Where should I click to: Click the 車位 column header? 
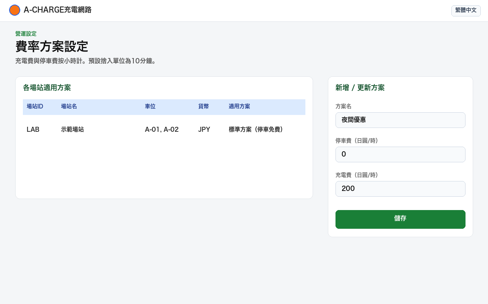[150, 107]
